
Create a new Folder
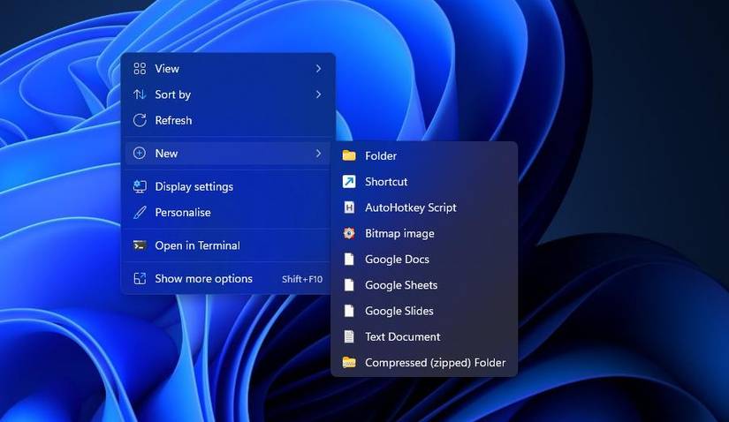(424, 155)
